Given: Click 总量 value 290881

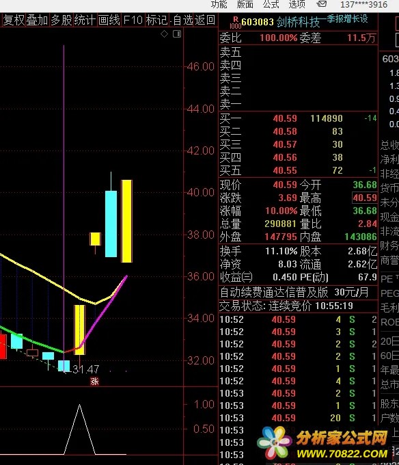Looking at the screenshot, I should [281, 224].
